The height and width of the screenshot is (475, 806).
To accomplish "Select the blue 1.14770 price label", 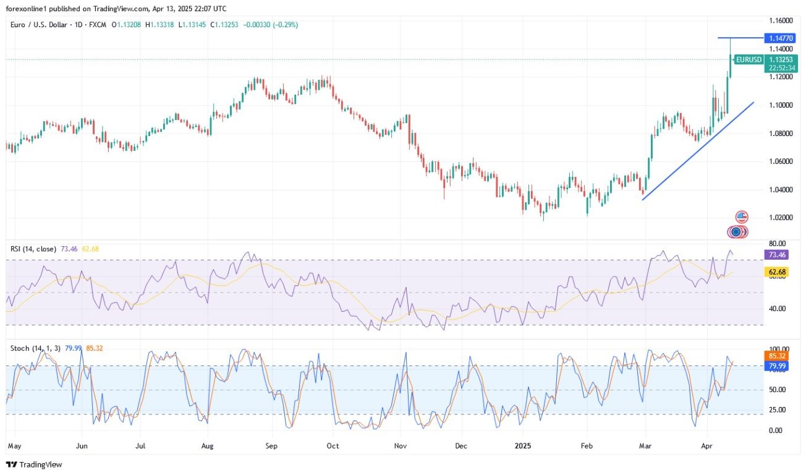I will (x=782, y=38).
